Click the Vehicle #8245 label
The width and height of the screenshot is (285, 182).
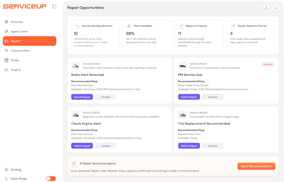pos(198,113)
